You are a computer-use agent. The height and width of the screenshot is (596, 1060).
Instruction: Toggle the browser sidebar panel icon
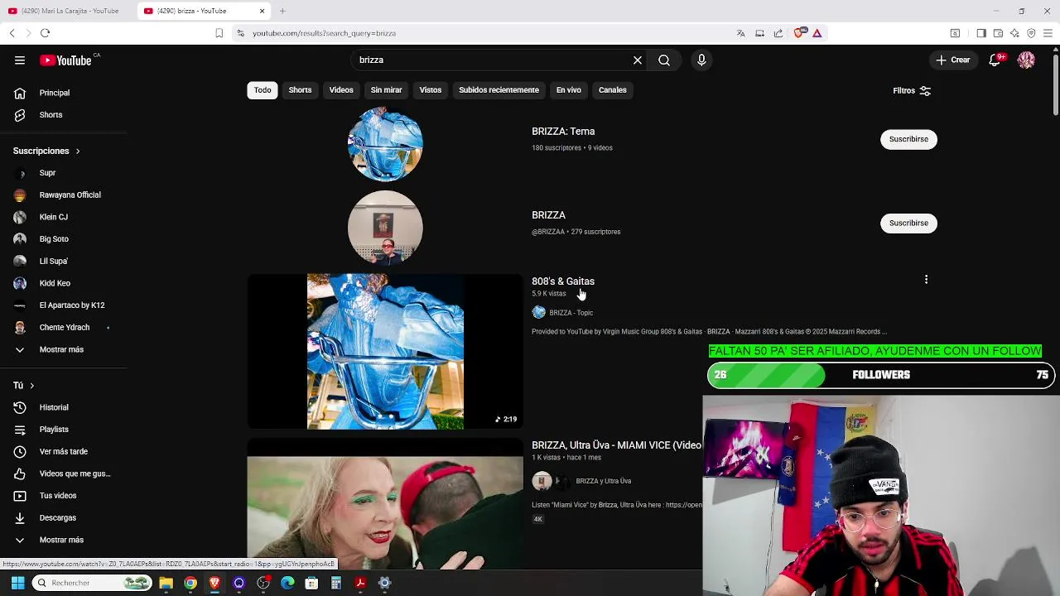(981, 33)
